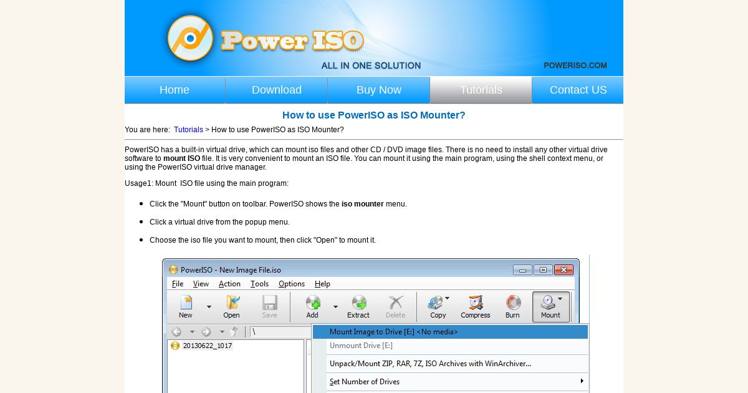The image size is (748, 393).
Task: Open the Back history dropdown arrow
Action: point(192,332)
